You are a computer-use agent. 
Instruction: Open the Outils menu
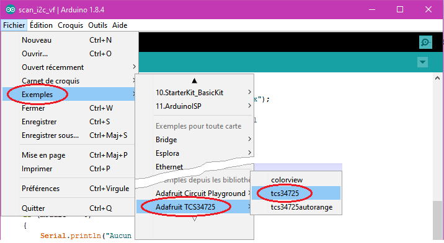point(98,25)
